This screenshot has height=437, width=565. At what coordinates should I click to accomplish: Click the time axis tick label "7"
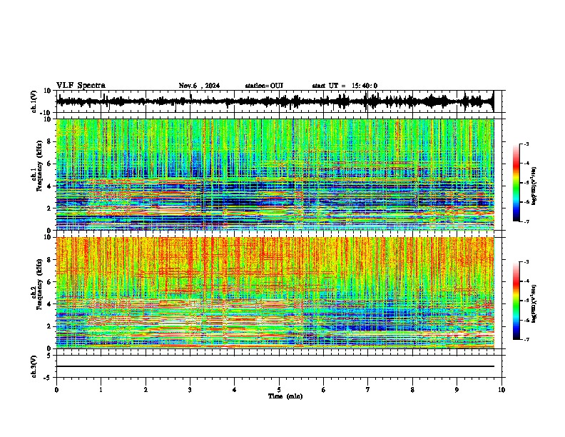click(368, 390)
